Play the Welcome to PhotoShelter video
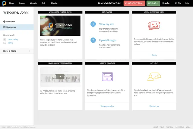 60,26
